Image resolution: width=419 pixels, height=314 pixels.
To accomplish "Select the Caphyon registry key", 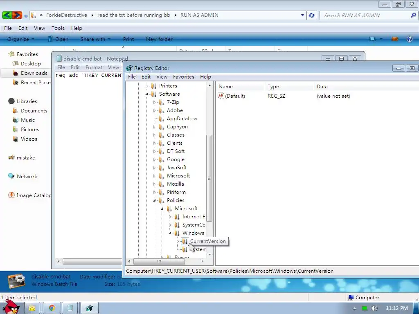I will point(177,127).
